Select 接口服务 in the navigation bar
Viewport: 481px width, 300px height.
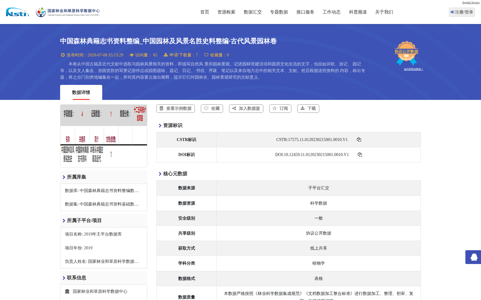point(305,12)
